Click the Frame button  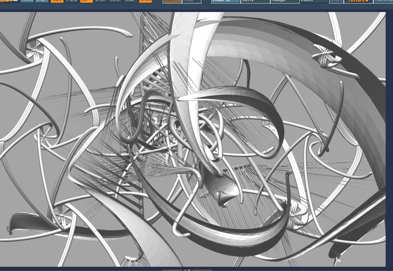[x=72, y=1]
